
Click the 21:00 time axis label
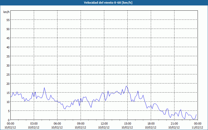tap(174, 124)
